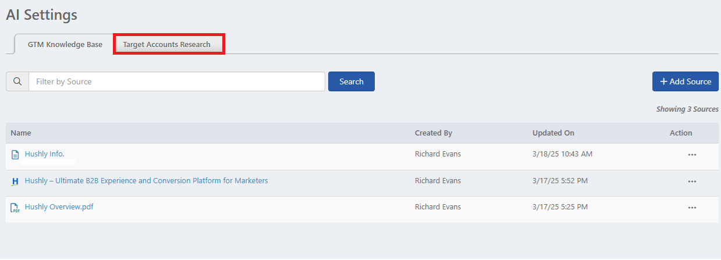Click the PDF file icon for Hushly Overview

[x=15, y=208]
